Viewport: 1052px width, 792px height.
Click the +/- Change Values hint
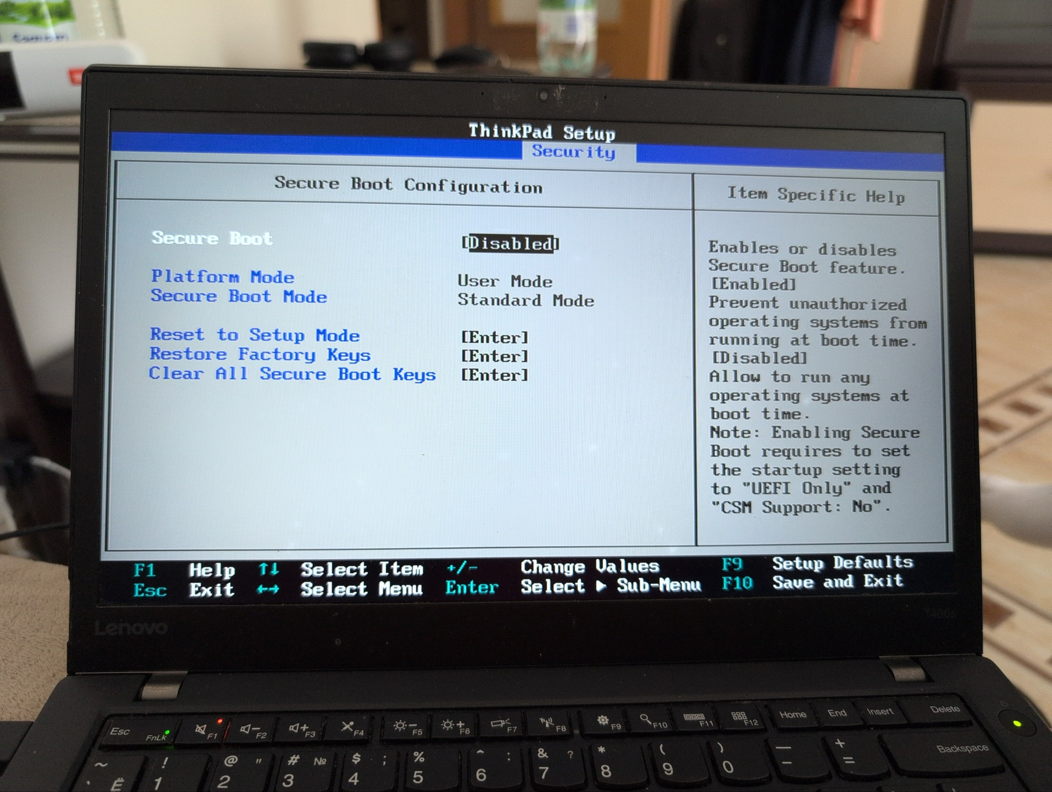pyautogui.click(x=553, y=567)
